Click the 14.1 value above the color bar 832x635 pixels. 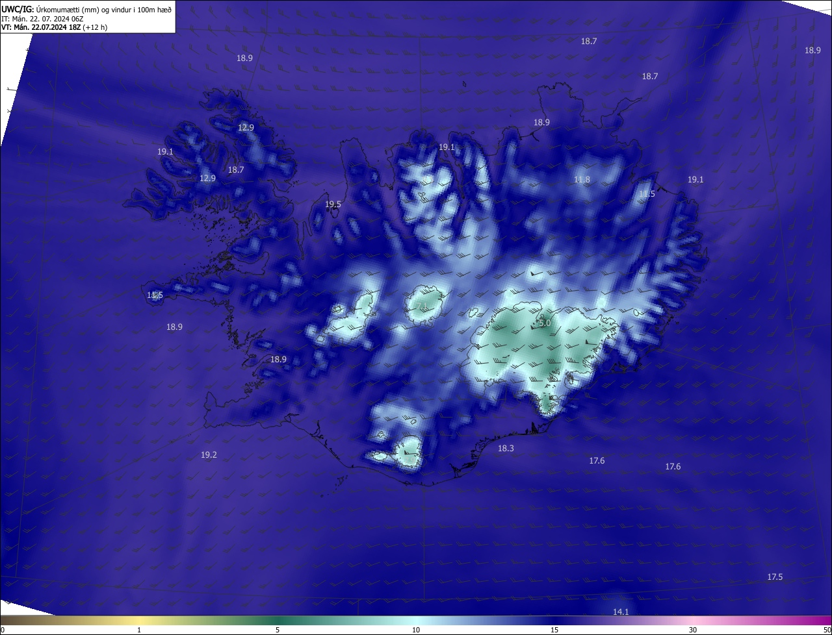pyautogui.click(x=621, y=612)
